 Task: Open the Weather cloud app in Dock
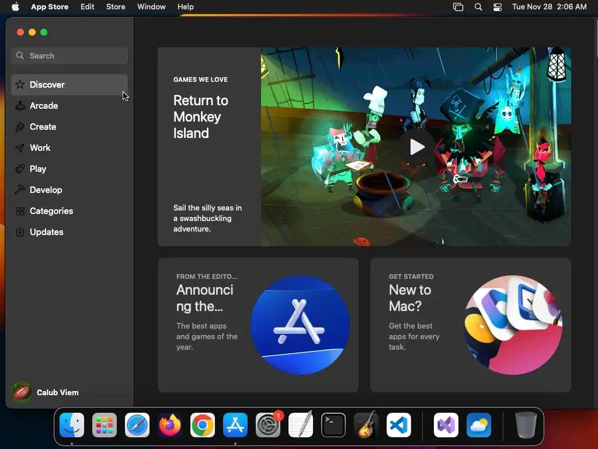[x=479, y=425]
